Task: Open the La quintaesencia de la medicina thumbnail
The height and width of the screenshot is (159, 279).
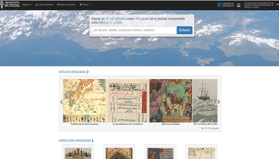Action: [x=128, y=101]
